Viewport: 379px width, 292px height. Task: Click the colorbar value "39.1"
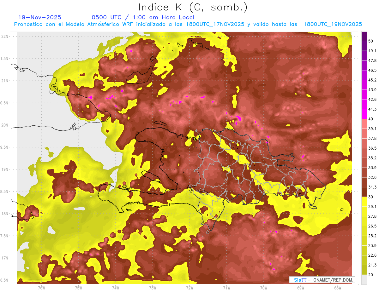[372, 129]
